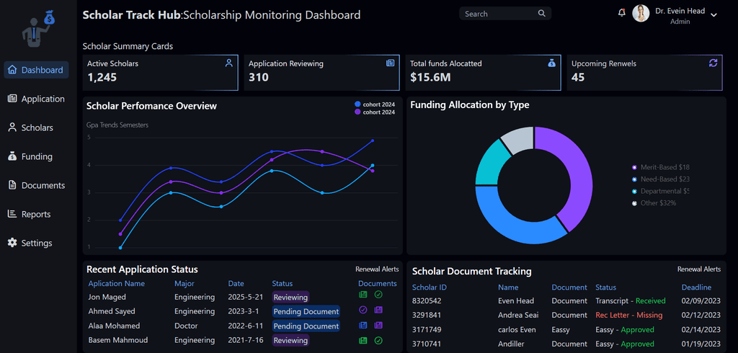Screen dimensions: 738x353
Task: Toggle the blue cohort 2024 legend entry
Action: 375,104
